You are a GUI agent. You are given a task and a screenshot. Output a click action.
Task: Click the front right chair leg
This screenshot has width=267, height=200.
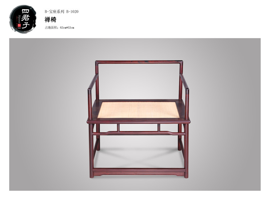(187, 151)
